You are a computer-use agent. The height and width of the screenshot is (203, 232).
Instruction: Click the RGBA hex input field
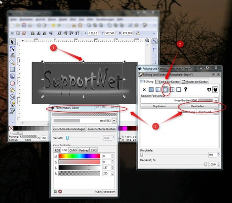(109, 192)
